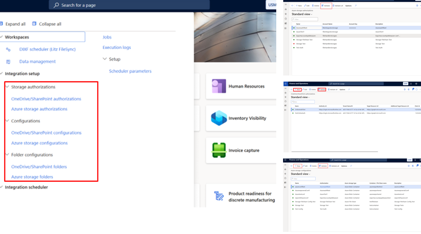
Task: Collapse the Configurations group
Action: tap(7, 121)
